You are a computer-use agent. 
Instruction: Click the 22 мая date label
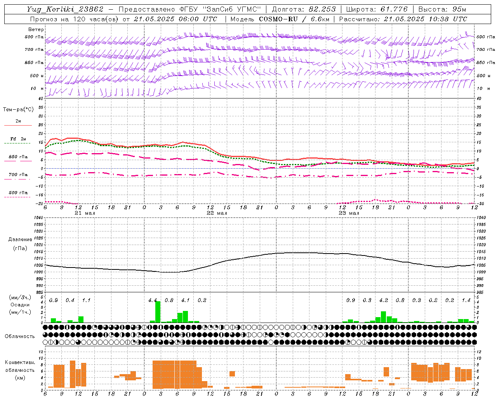pyautogui.click(x=217, y=213)
